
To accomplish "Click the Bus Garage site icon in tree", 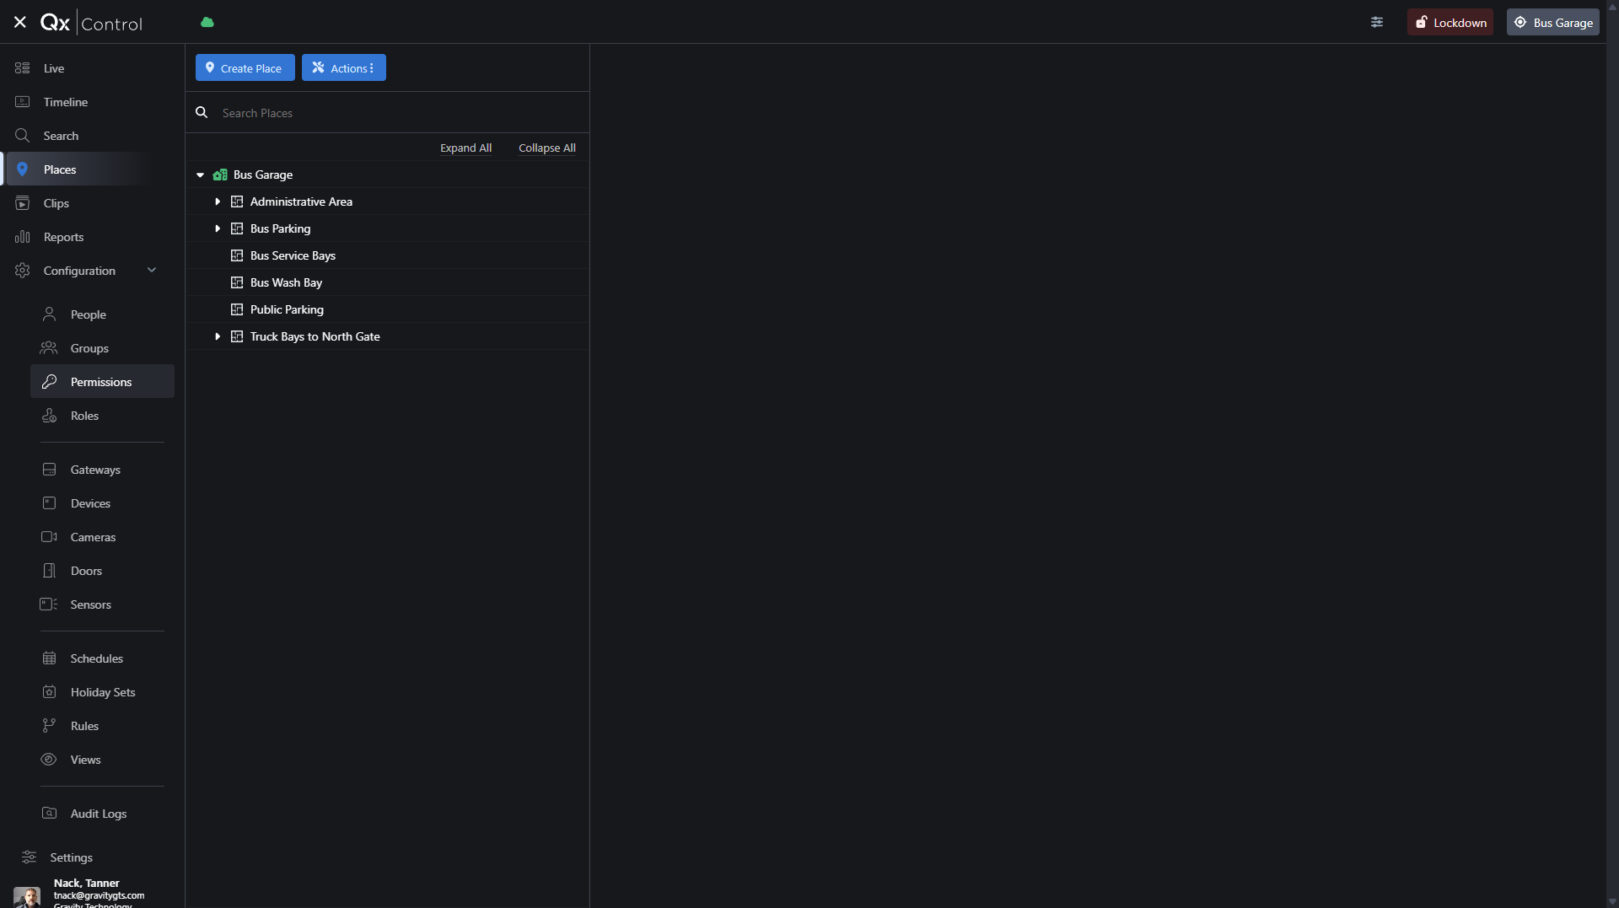I will pos(220,175).
